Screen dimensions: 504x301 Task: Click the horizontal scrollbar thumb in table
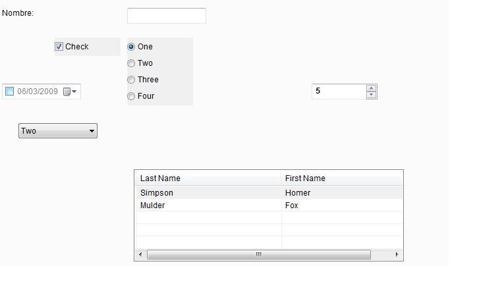pyautogui.click(x=258, y=254)
